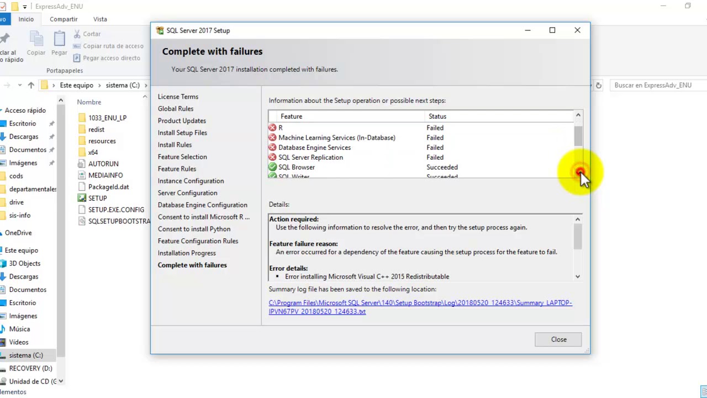Screen dimensions: 707x398
Task: Click the SETUP.EXE.CONFIG file icon
Action: 82,210
